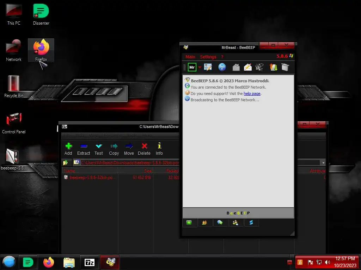Select the Firefox desktop icon
Screen dimensions: 361x270
point(41,51)
